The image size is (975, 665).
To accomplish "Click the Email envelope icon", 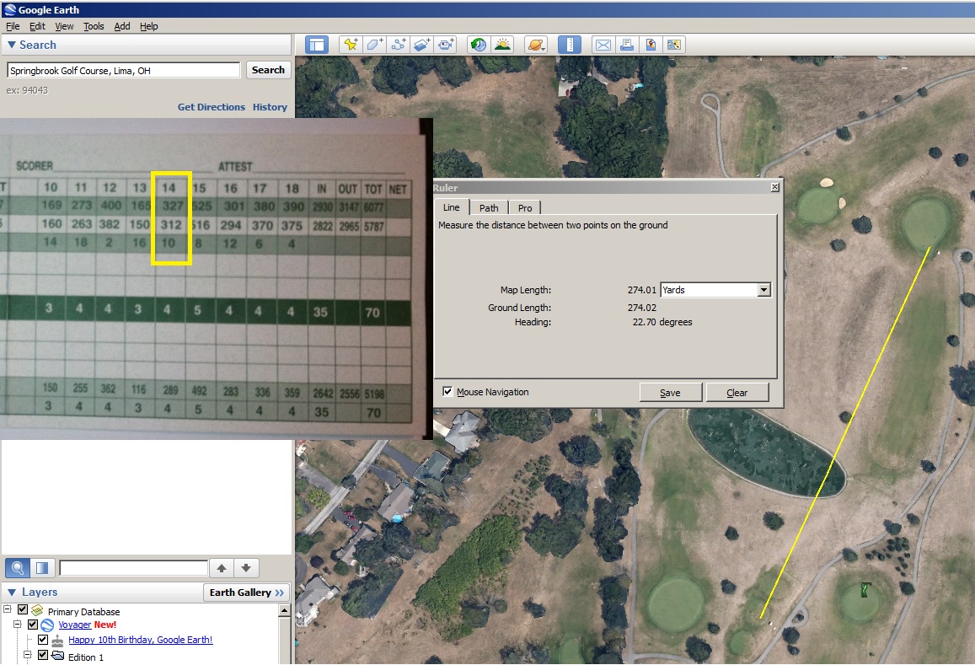I will (x=603, y=45).
